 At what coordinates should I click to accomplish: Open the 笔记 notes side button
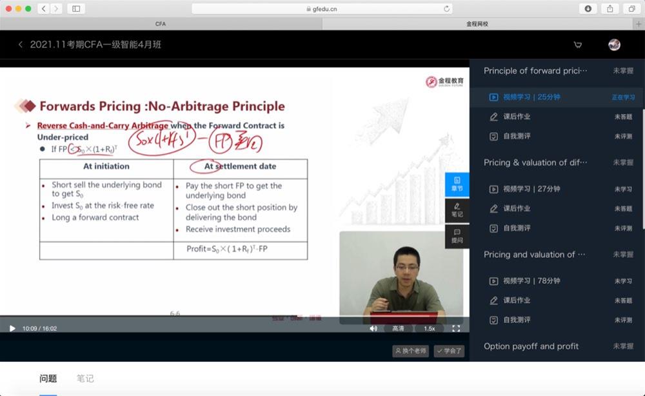pyautogui.click(x=457, y=210)
